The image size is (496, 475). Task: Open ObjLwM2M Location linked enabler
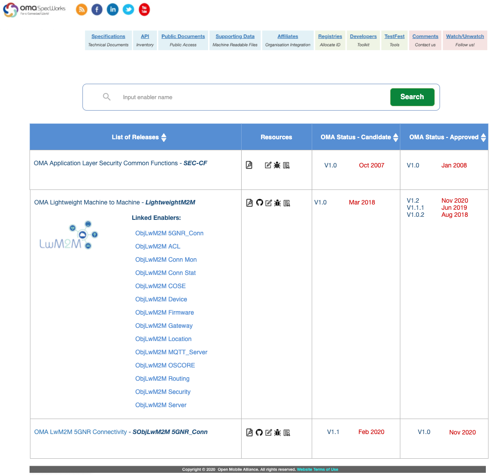[163, 339]
